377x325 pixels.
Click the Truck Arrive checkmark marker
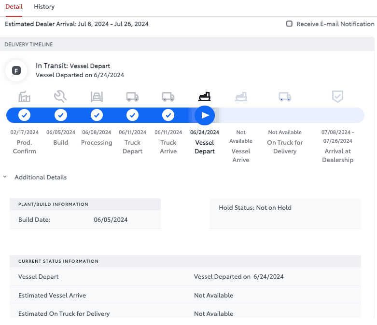point(168,115)
